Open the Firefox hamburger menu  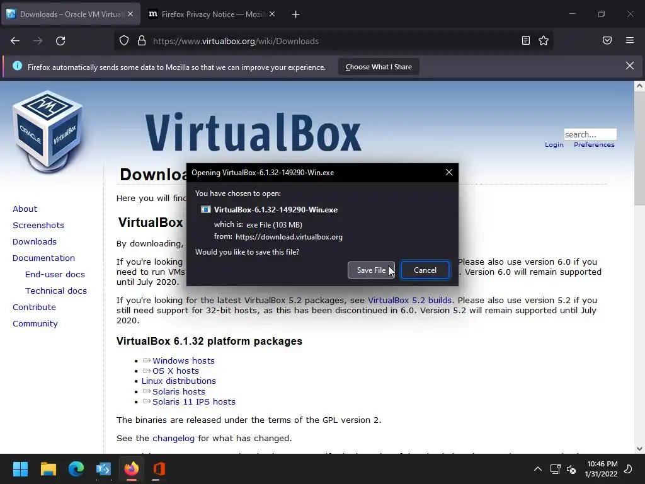click(630, 40)
